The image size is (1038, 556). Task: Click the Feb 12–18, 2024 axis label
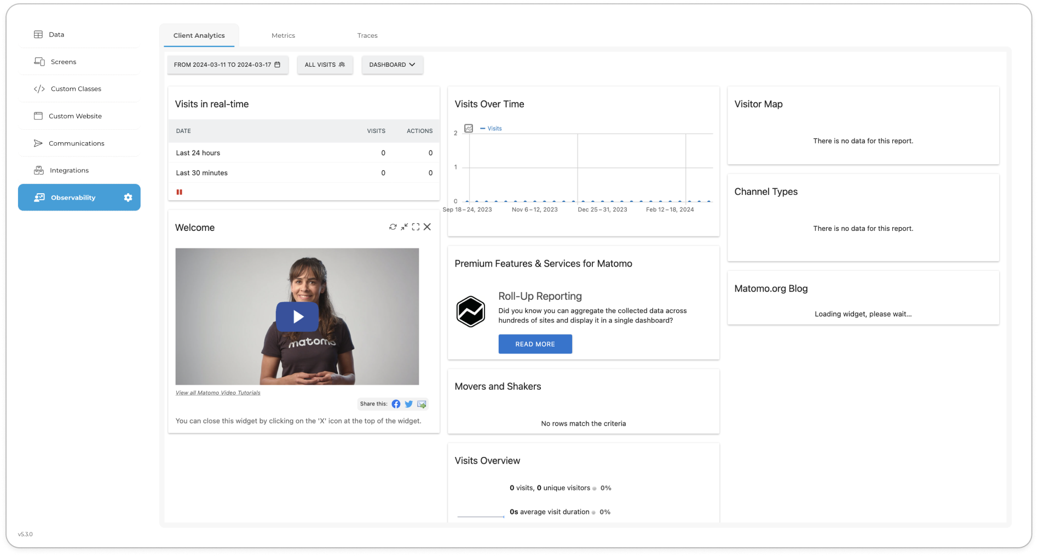coord(670,210)
